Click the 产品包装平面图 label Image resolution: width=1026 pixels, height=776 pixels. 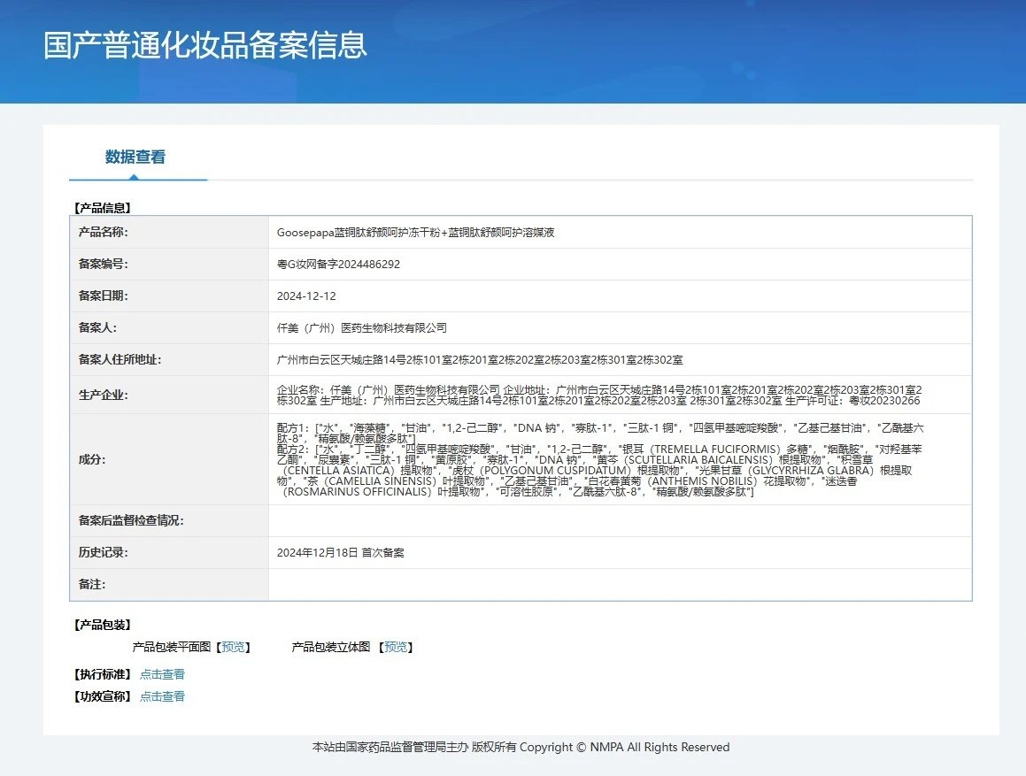pos(172,647)
